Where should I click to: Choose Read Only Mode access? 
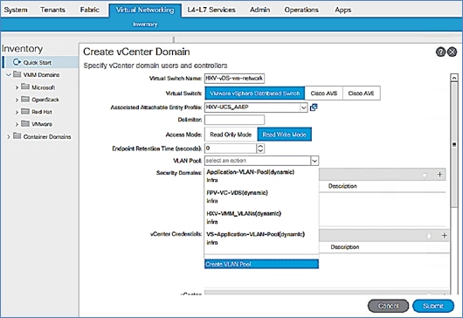pos(231,135)
